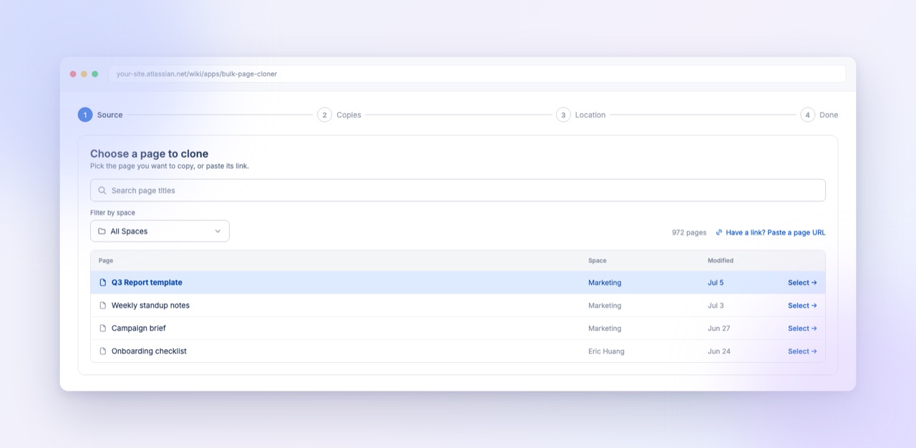
Task: Click the Eric Huang space cell
Action: pyautogui.click(x=606, y=351)
